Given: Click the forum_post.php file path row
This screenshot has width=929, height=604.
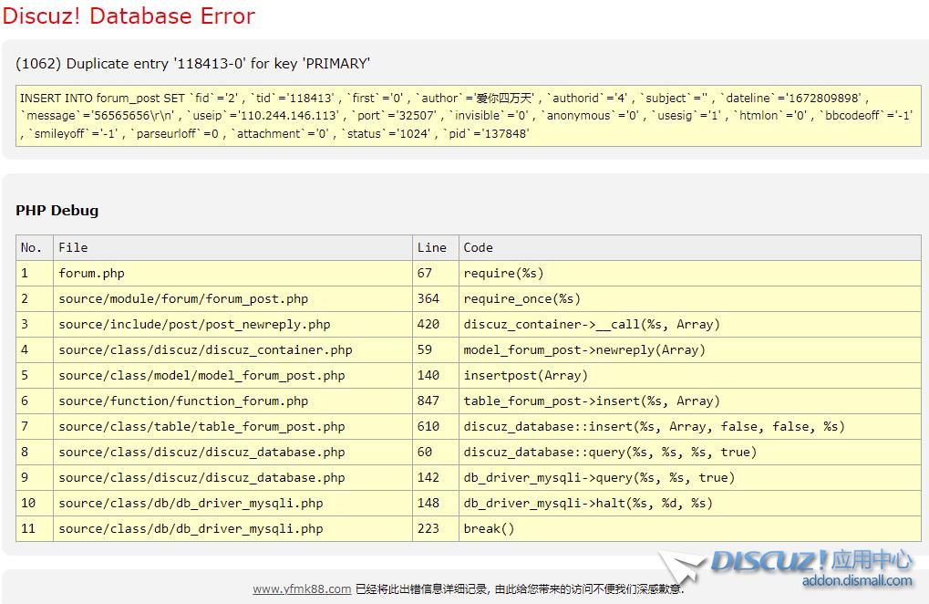Looking at the screenshot, I should 183,298.
